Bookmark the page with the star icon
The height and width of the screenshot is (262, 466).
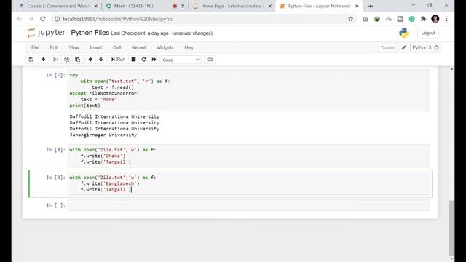tap(351, 19)
